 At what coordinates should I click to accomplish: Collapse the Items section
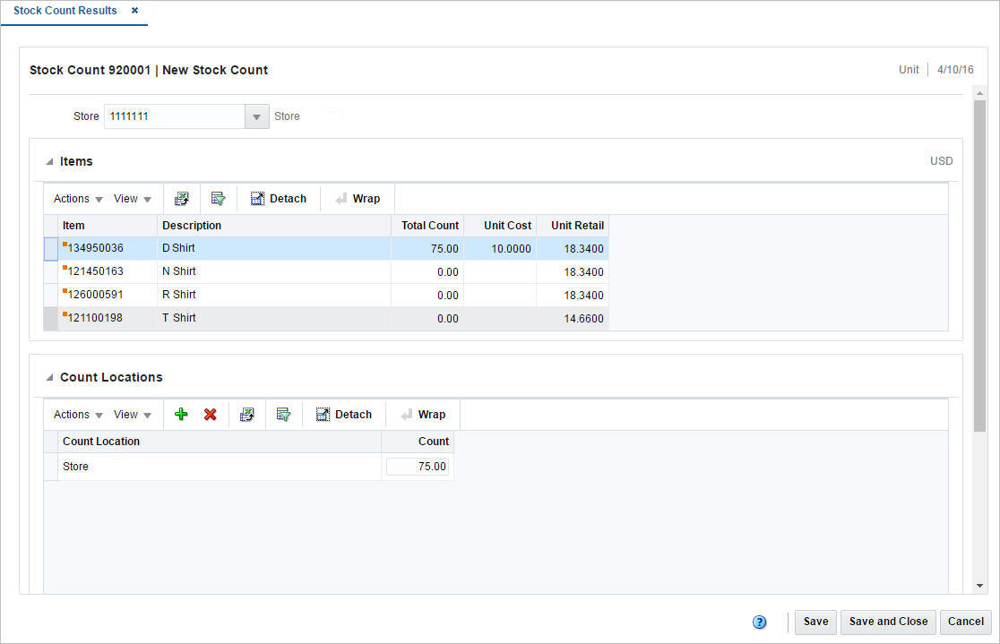pyautogui.click(x=48, y=160)
